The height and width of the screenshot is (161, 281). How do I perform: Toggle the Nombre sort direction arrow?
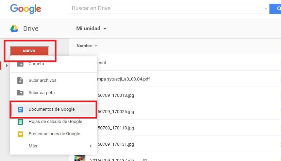(x=96, y=46)
